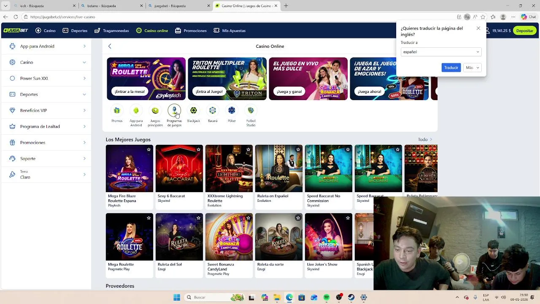Favorite Mega Fire Blaze Roulette Espana

click(148, 149)
